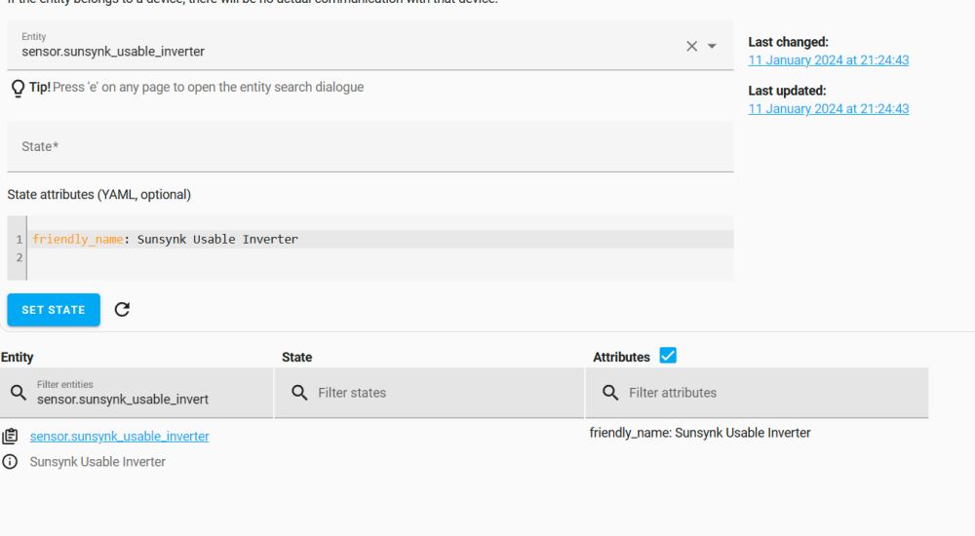Click the search icon in Filter attributes
The image size is (975, 536).
pyautogui.click(x=610, y=393)
